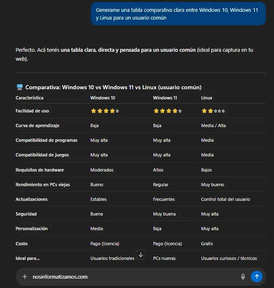Click the "Media / Alta" cell for Linux

tap(213, 125)
